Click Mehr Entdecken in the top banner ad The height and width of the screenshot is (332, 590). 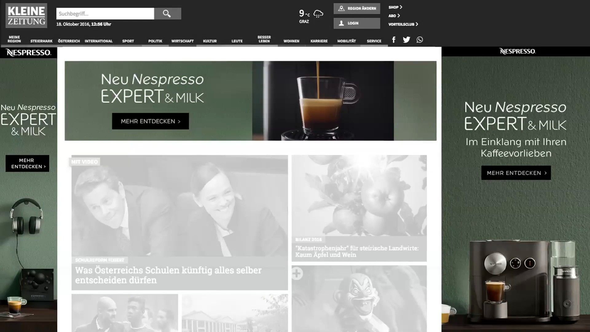pos(151,121)
